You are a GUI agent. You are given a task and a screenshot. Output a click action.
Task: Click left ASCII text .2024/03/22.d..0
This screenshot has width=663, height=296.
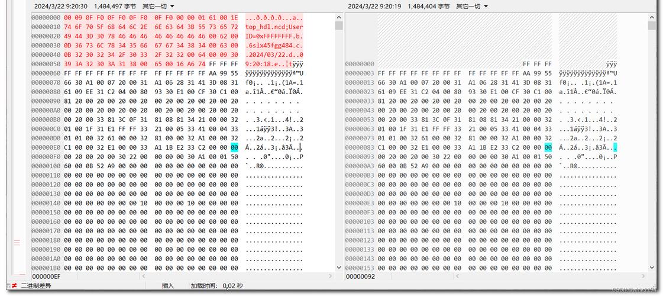coord(274,54)
